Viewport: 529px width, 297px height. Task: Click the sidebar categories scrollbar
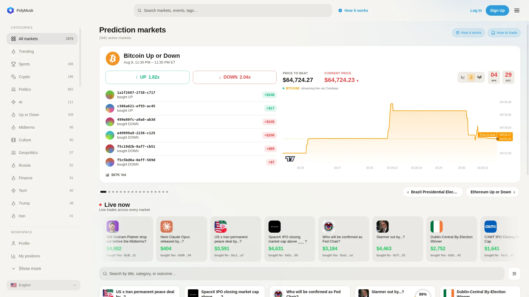coord(80,58)
